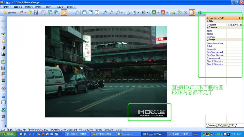The image size is (244, 137).
Task: Click the Undo arrow in left toolbar
Action: pyautogui.click(x=3, y=21)
